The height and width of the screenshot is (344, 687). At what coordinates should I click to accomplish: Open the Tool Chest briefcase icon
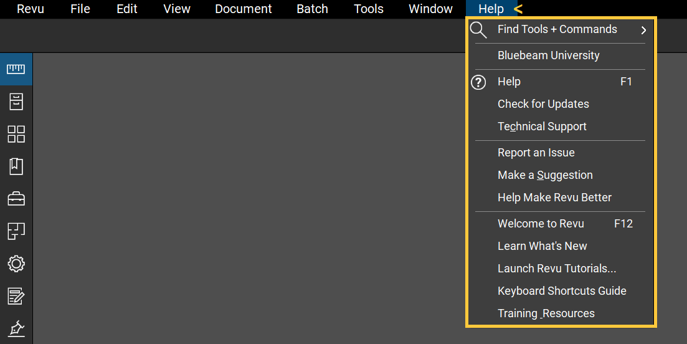click(x=16, y=199)
